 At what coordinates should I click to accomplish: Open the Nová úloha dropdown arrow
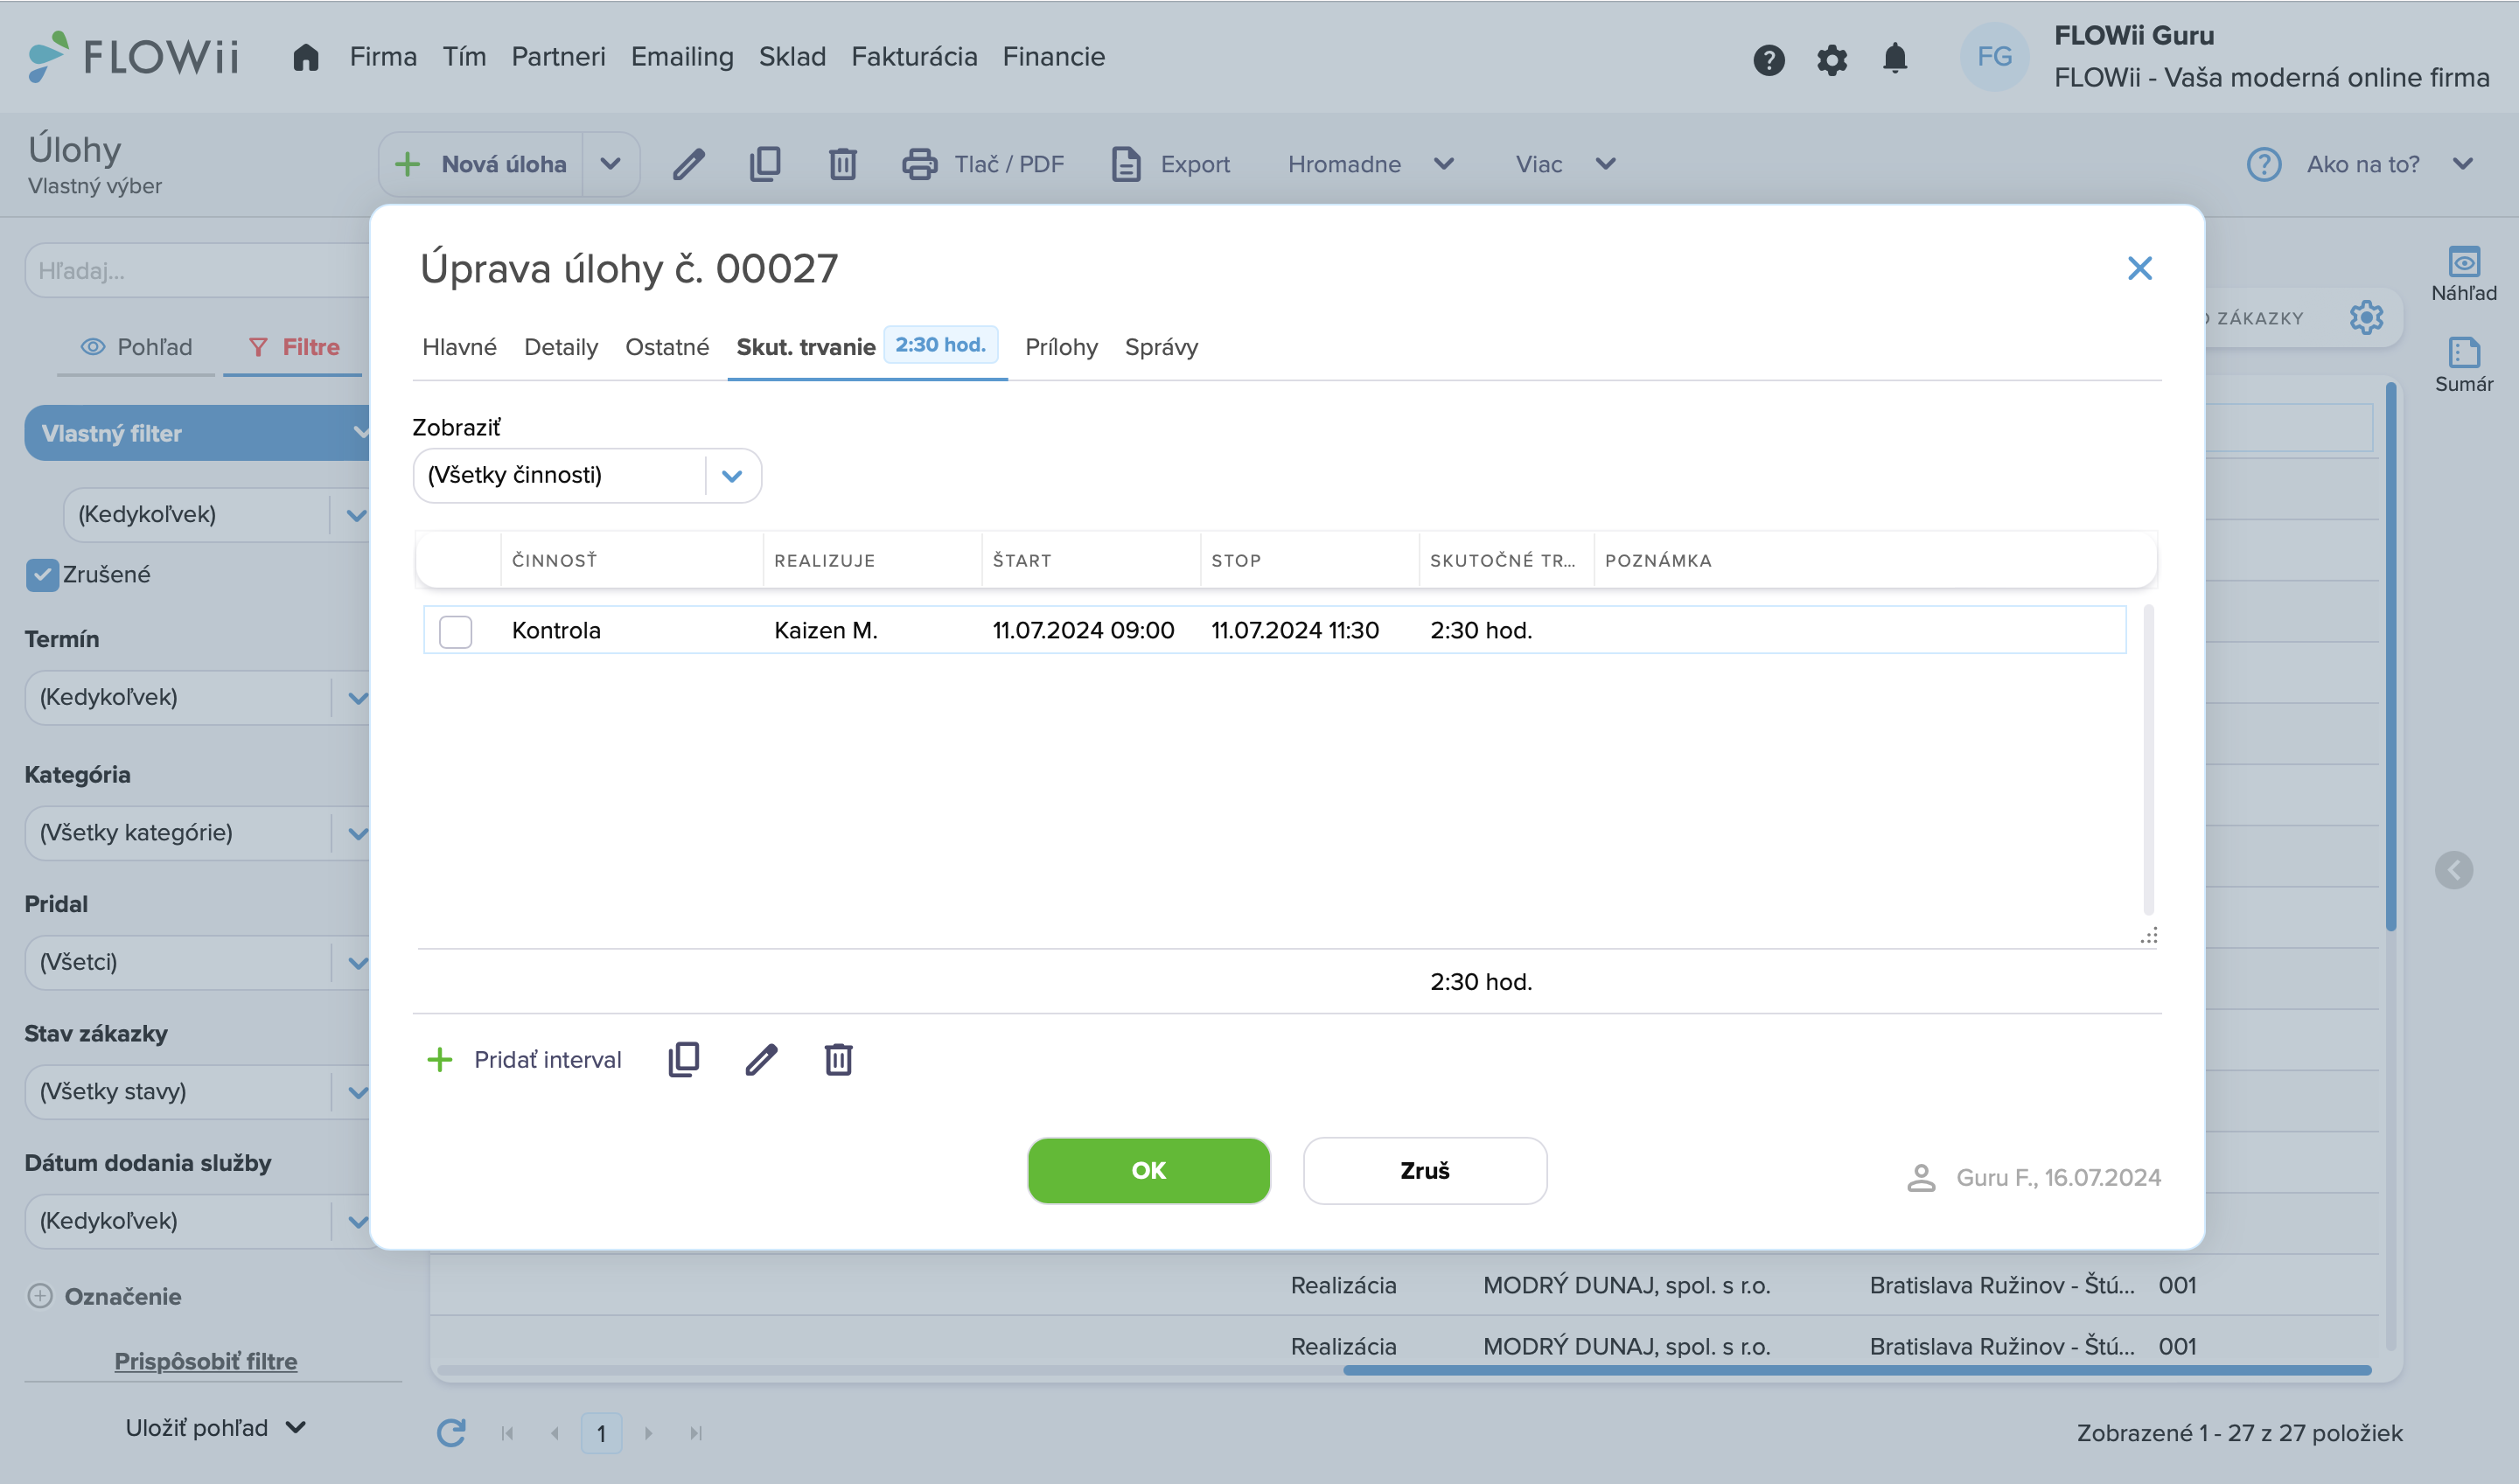click(x=610, y=164)
